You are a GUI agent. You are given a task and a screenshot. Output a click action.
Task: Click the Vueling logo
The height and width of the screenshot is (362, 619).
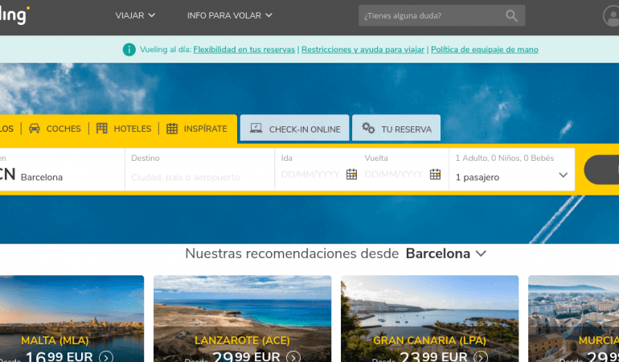(14, 15)
